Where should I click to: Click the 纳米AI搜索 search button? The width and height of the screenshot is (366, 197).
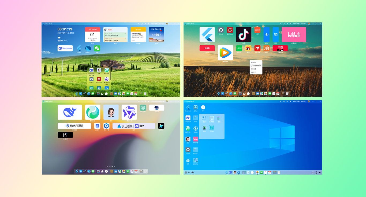tap(75, 126)
